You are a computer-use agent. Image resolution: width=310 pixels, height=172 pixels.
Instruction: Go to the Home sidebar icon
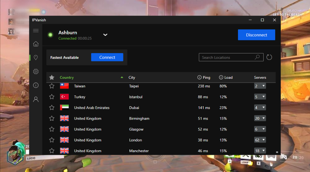coord(36,44)
